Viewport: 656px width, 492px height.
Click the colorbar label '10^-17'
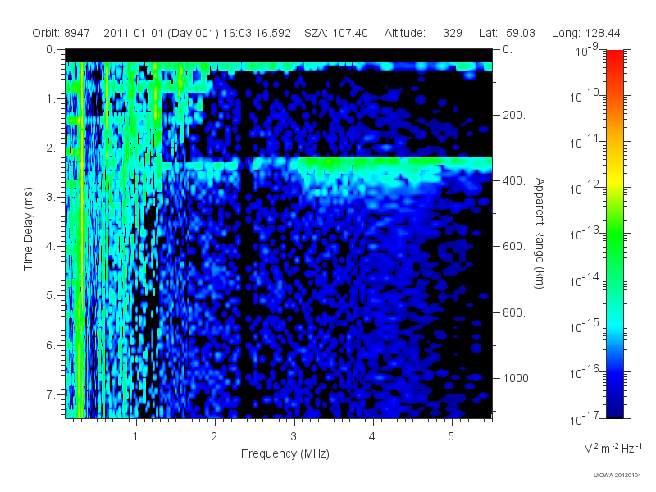(584, 418)
